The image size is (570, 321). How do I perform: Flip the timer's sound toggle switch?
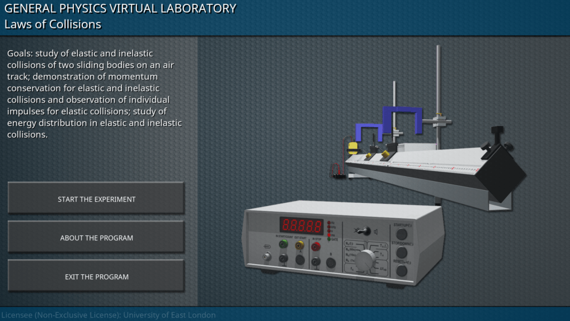[366, 231]
